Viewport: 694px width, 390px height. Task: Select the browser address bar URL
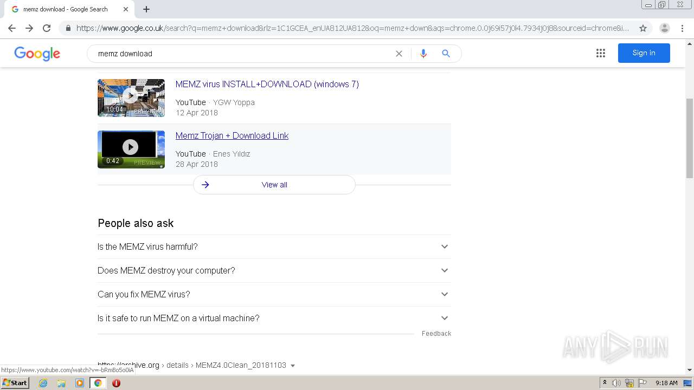[x=352, y=28]
